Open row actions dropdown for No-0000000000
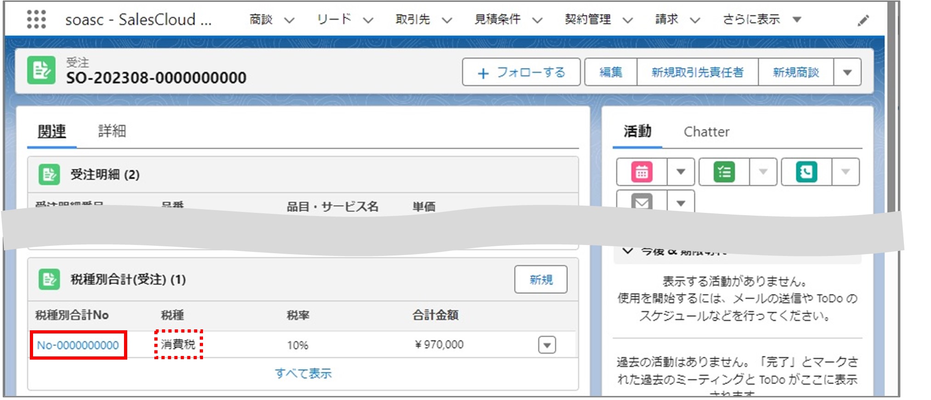 click(547, 345)
